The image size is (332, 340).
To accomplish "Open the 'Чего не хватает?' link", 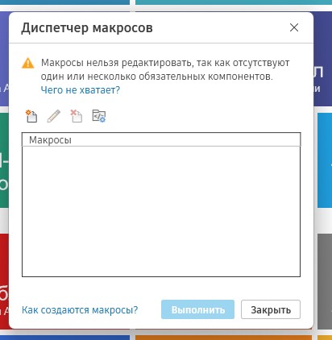I will click(81, 90).
